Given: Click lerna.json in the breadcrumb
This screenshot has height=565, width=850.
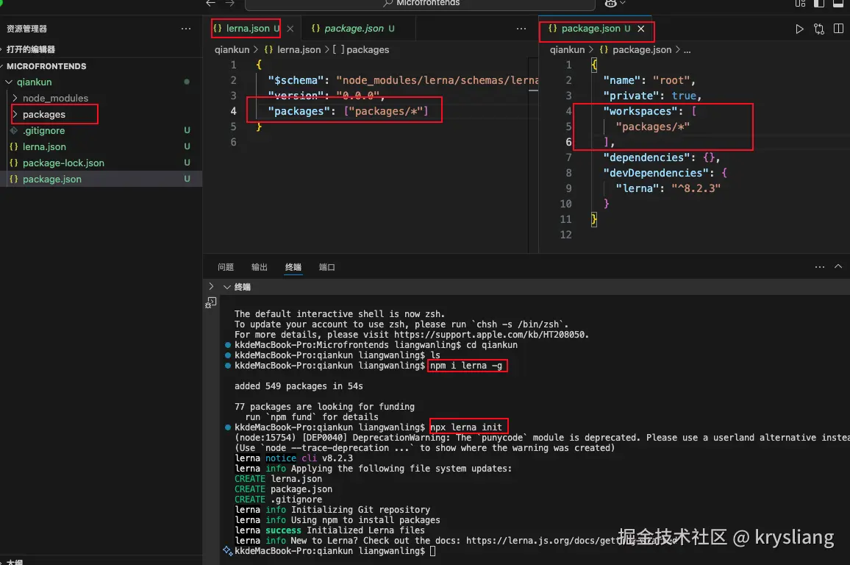Looking at the screenshot, I should point(299,50).
